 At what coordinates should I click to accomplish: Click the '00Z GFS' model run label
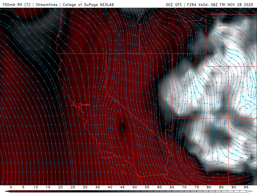174,5
